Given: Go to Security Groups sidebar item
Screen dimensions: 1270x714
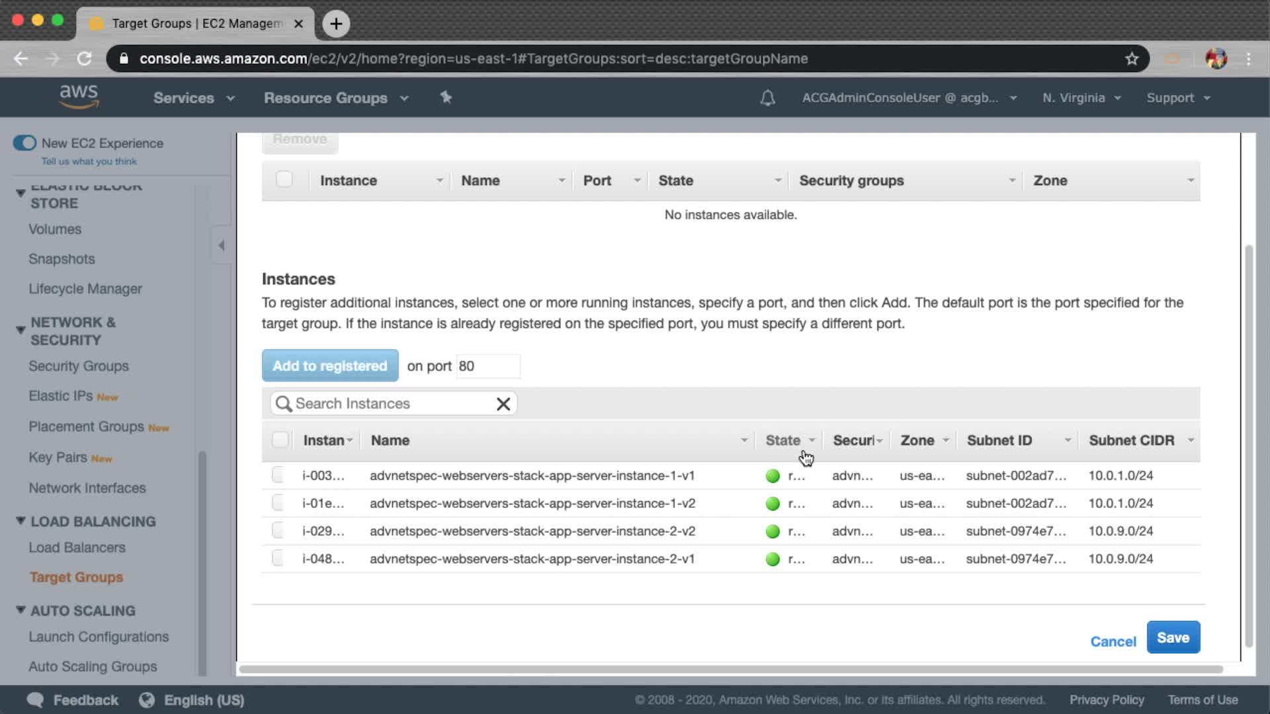Looking at the screenshot, I should click(78, 366).
